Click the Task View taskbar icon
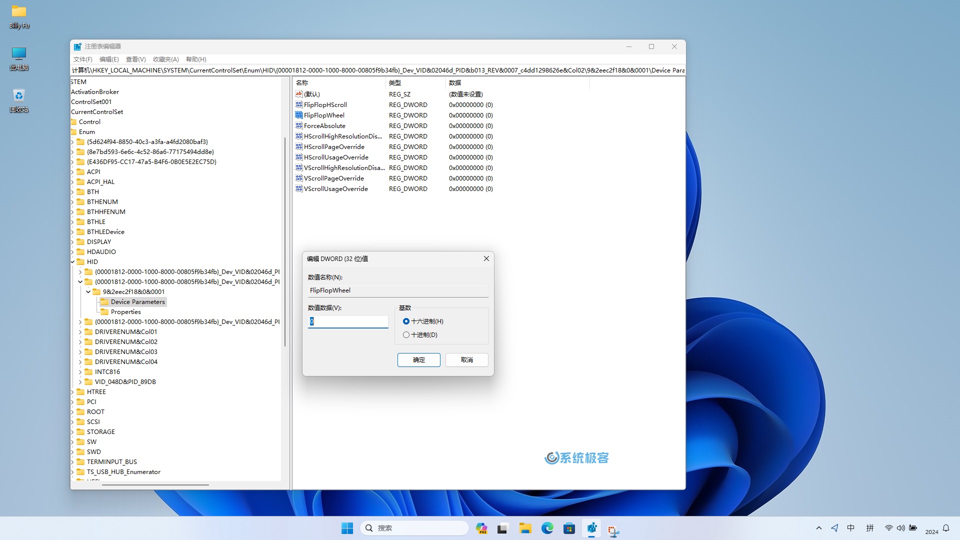960x540 pixels. click(503, 528)
